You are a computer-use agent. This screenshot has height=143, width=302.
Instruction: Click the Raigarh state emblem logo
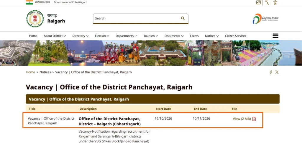pos(35,19)
